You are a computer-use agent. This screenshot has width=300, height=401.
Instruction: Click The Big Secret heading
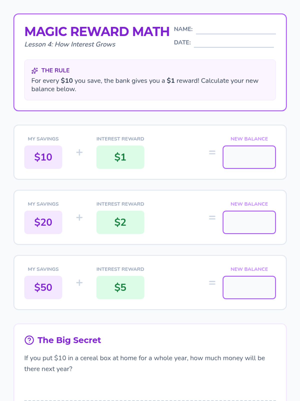click(x=69, y=340)
